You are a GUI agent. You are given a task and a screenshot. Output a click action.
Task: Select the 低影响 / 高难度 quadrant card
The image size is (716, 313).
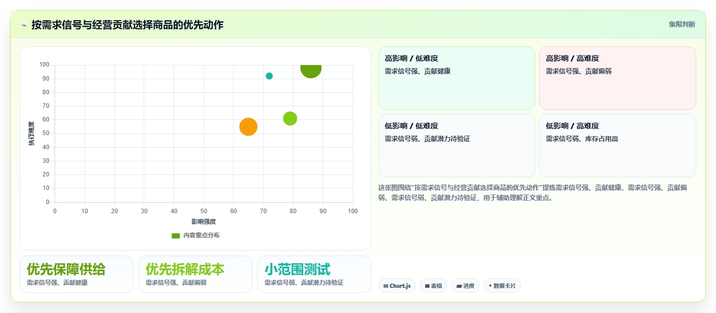(617, 146)
